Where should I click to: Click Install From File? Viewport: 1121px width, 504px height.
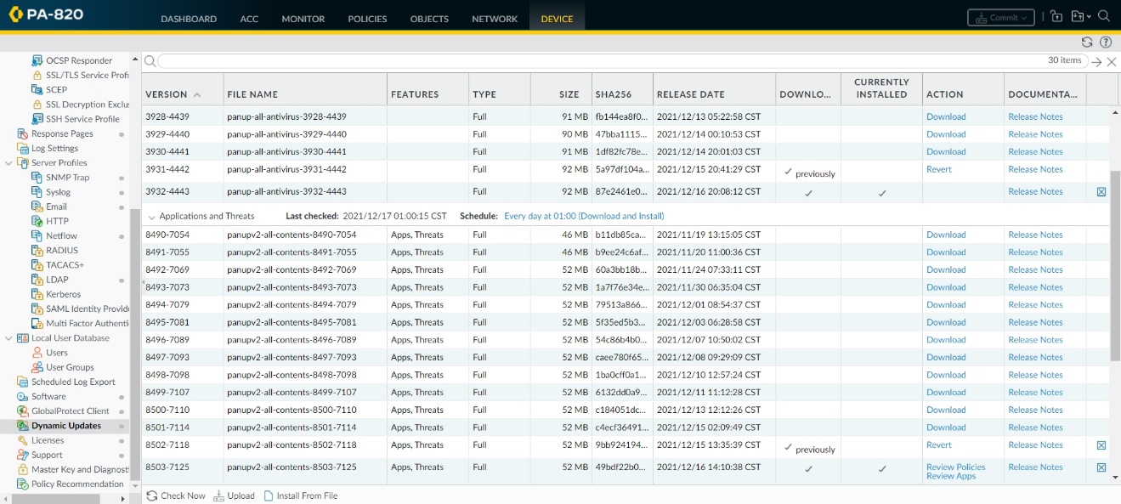(300, 496)
